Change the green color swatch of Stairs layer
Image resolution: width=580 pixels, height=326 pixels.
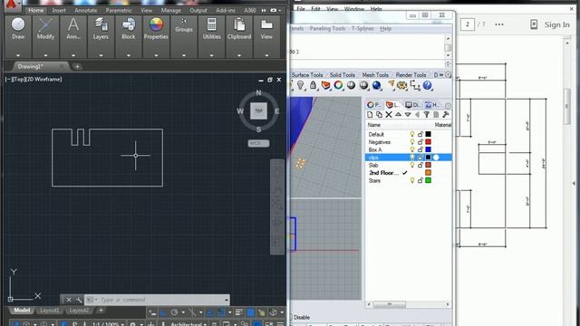428,180
